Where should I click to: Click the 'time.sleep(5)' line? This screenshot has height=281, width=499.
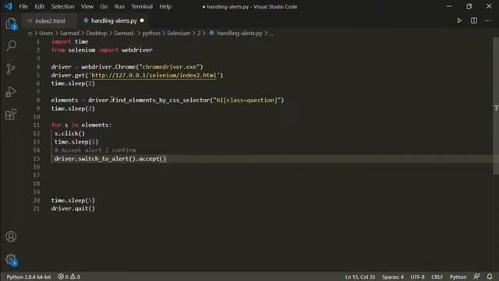point(73,201)
